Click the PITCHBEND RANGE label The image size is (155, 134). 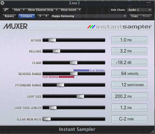[28, 85]
